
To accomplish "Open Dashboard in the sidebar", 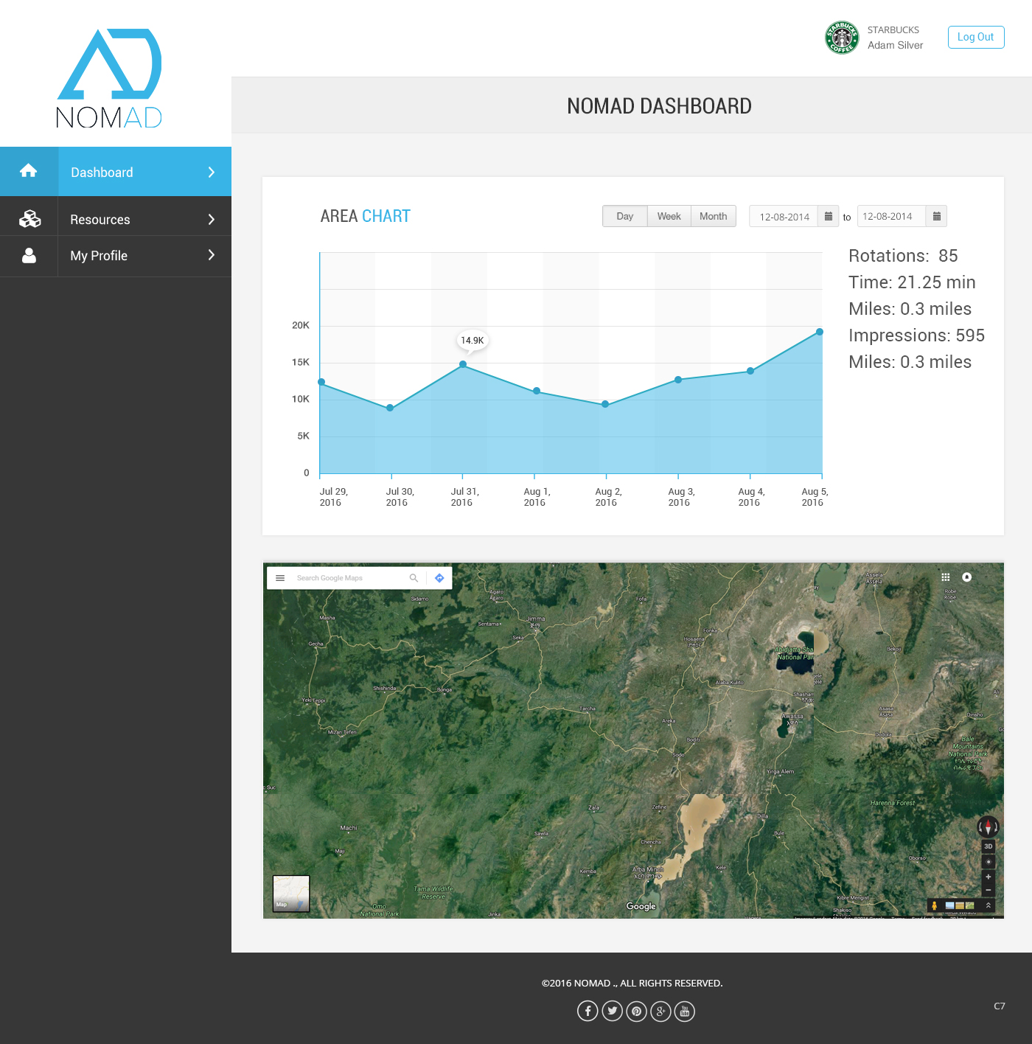I will 102,173.
